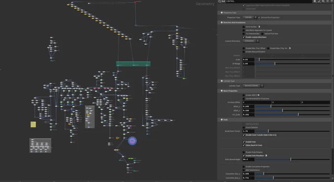Image resolution: width=334 pixels, height=182 pixels.
Task: Select the orange-outlined node near purple circle
Action: (x=117, y=138)
